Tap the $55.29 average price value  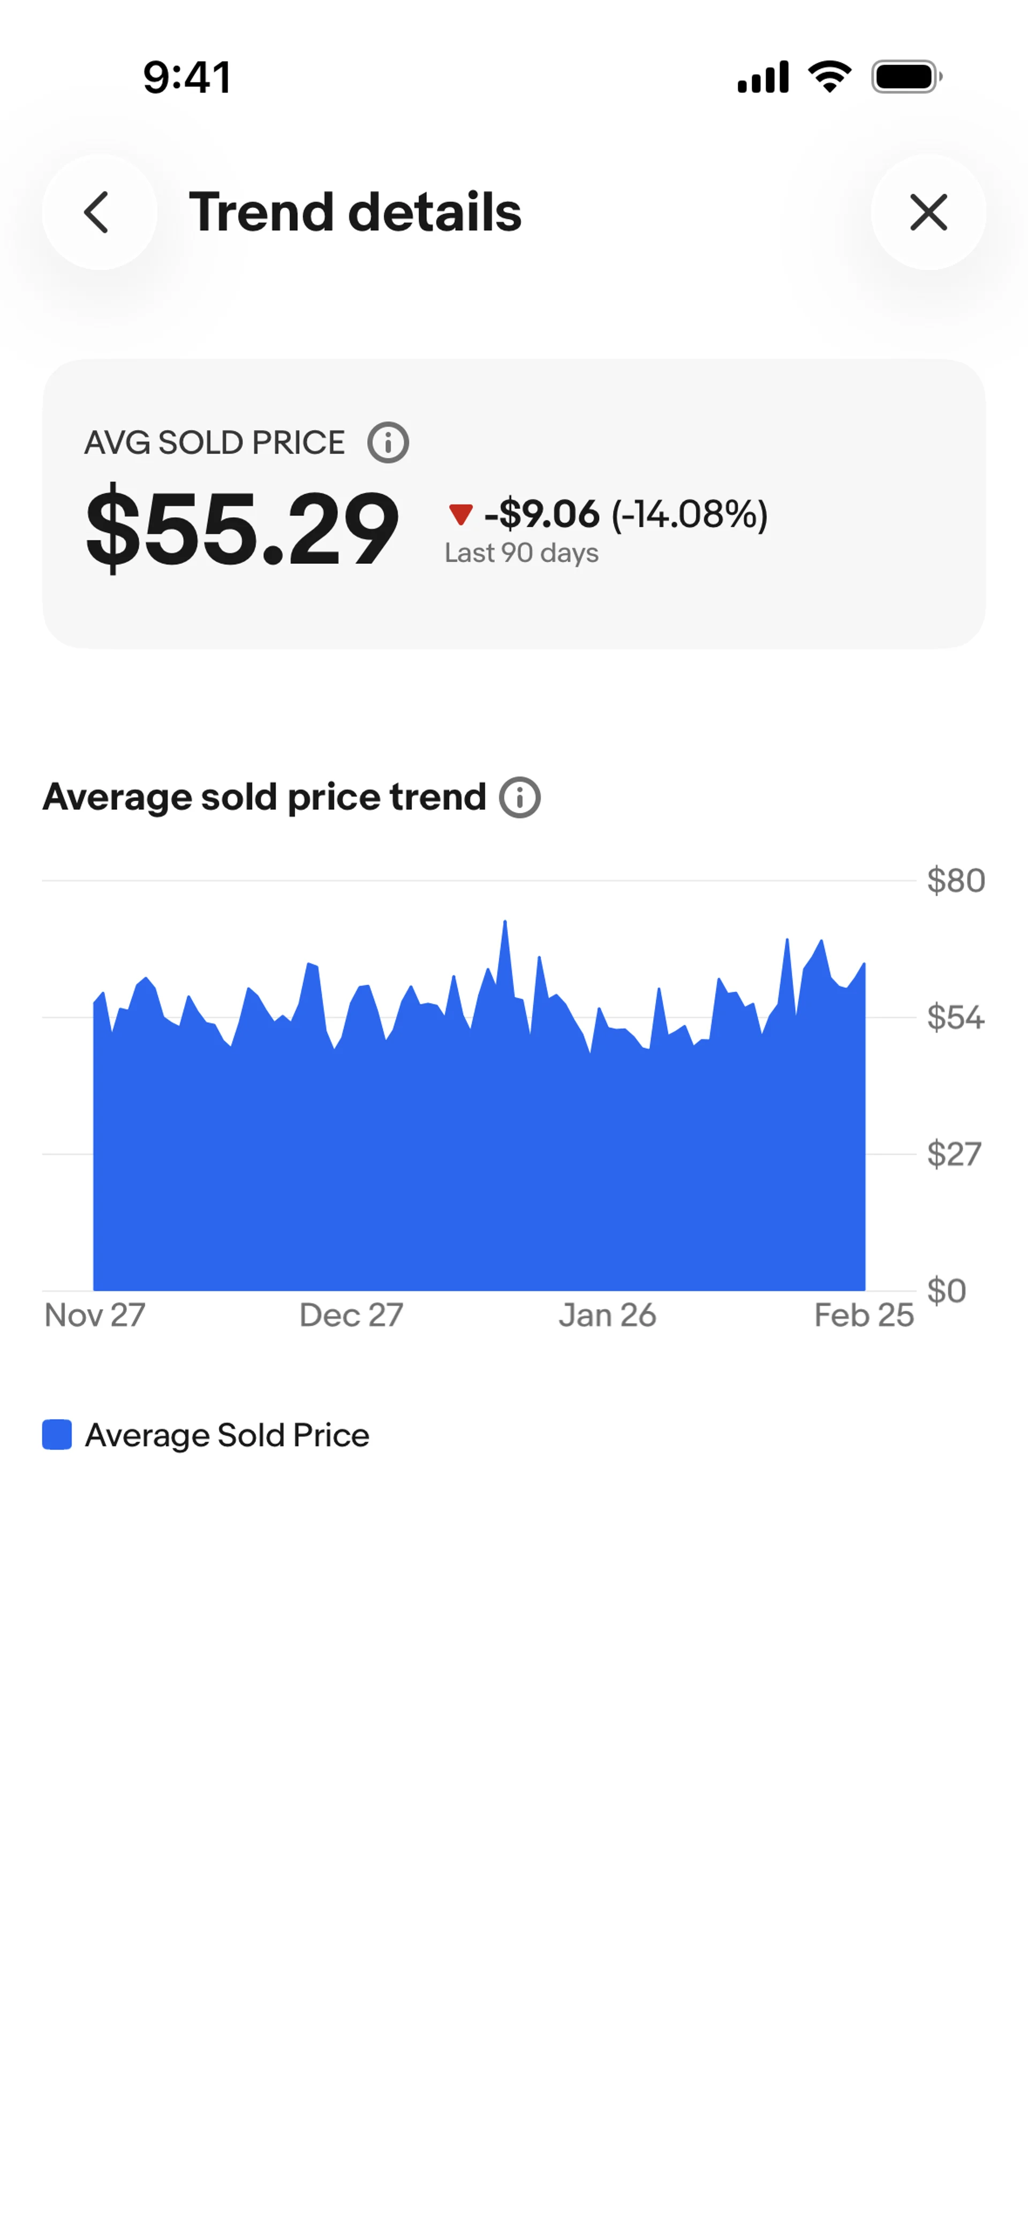pyautogui.click(x=243, y=528)
